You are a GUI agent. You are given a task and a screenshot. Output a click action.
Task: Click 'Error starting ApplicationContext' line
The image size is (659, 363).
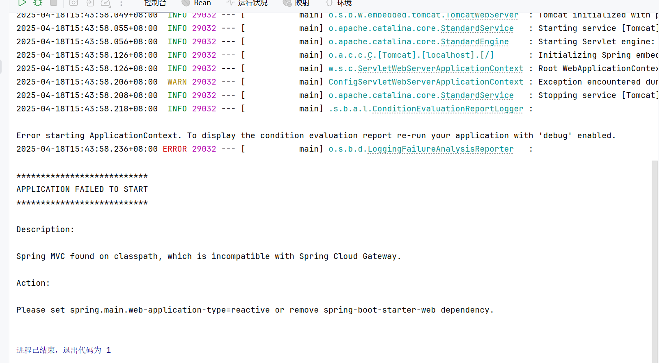[316, 136]
